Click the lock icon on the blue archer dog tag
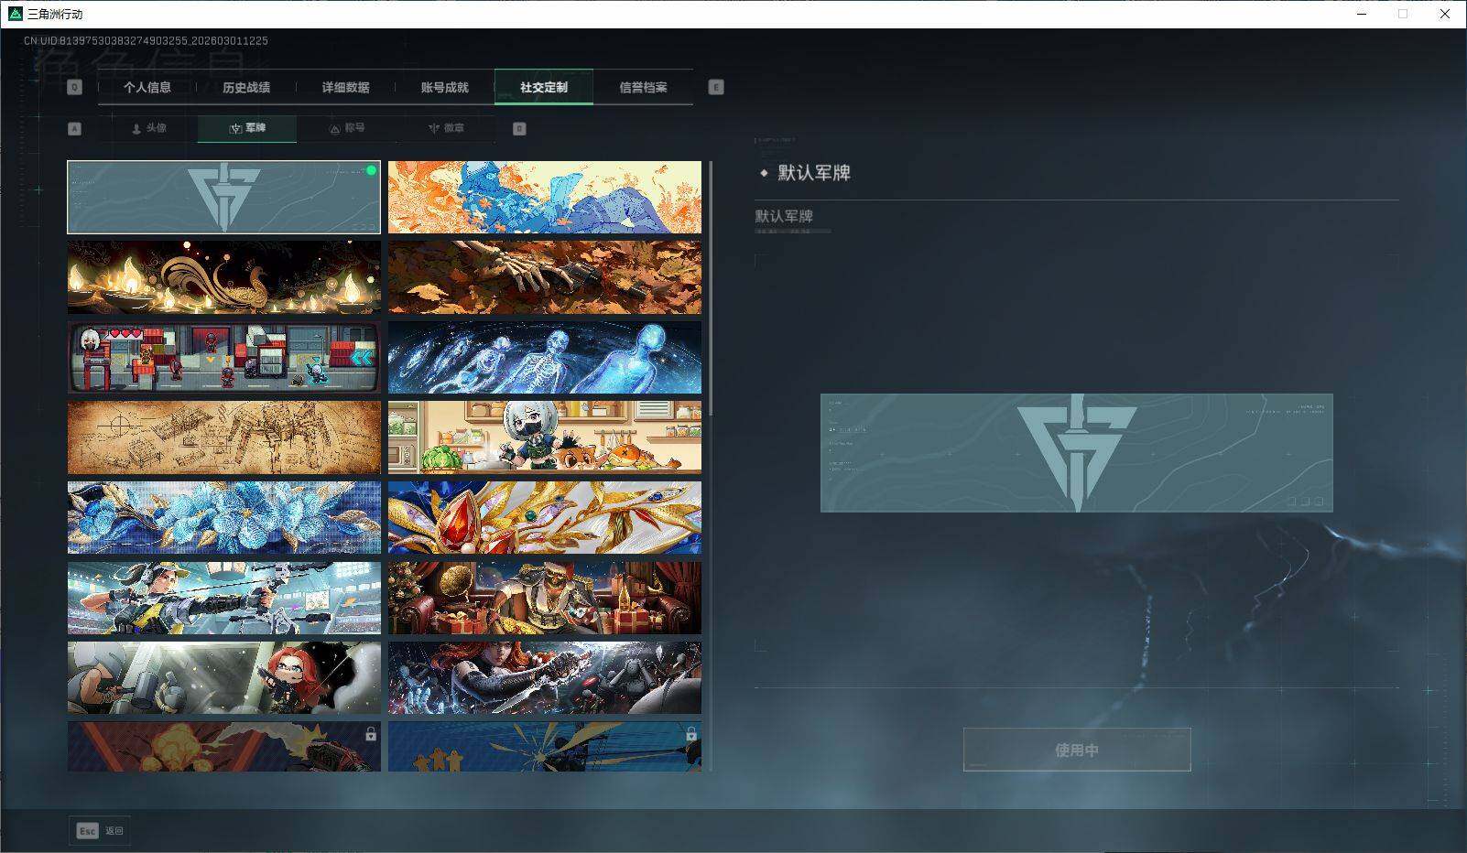This screenshot has width=1467, height=853. [691, 734]
